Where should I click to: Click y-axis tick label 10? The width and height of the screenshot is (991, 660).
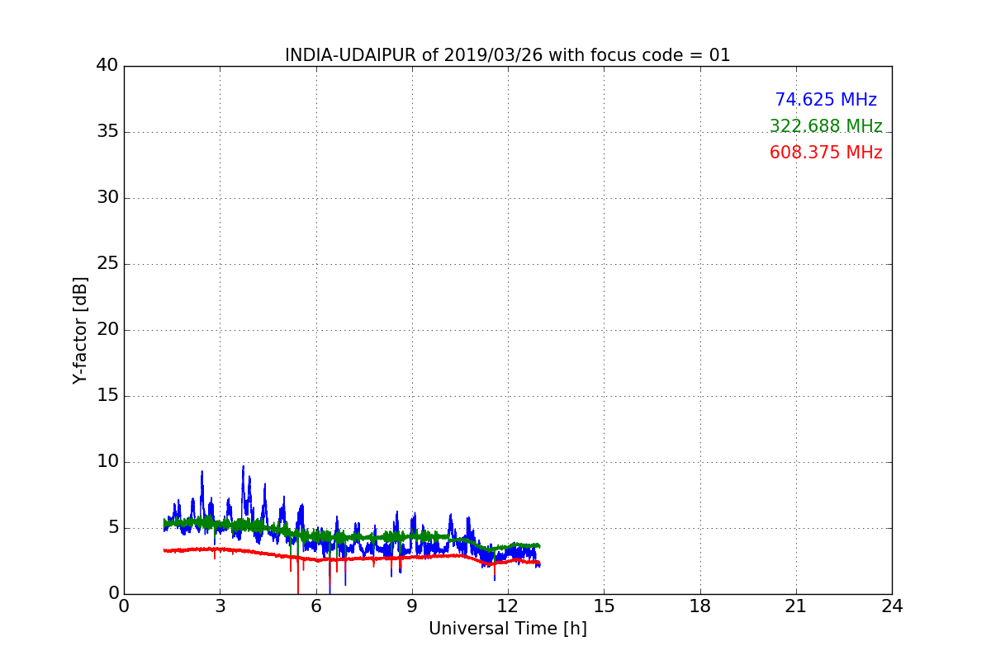(x=107, y=462)
